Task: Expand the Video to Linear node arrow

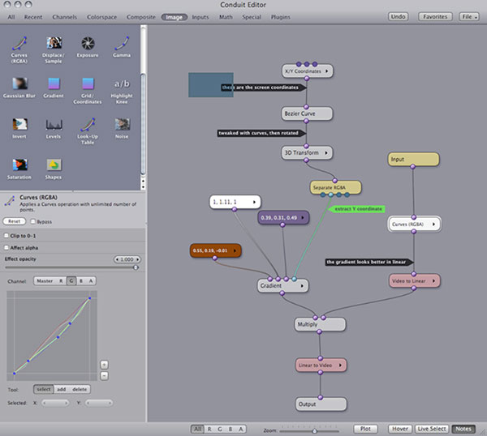Action: pos(434,281)
